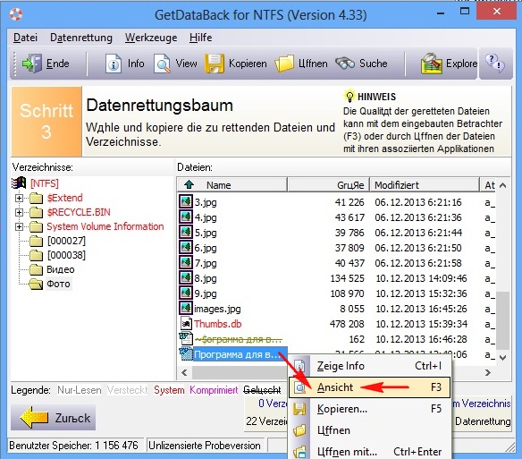
Task: Click the file list scroll down arrow
Action: pos(503,358)
